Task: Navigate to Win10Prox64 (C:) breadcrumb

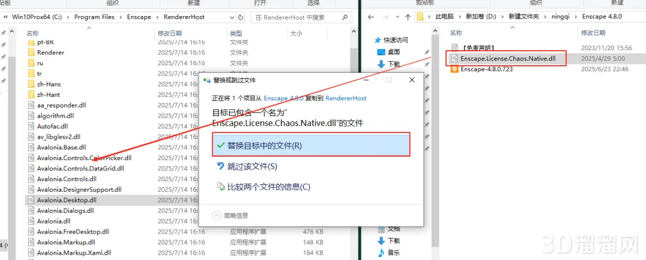Action: point(37,17)
